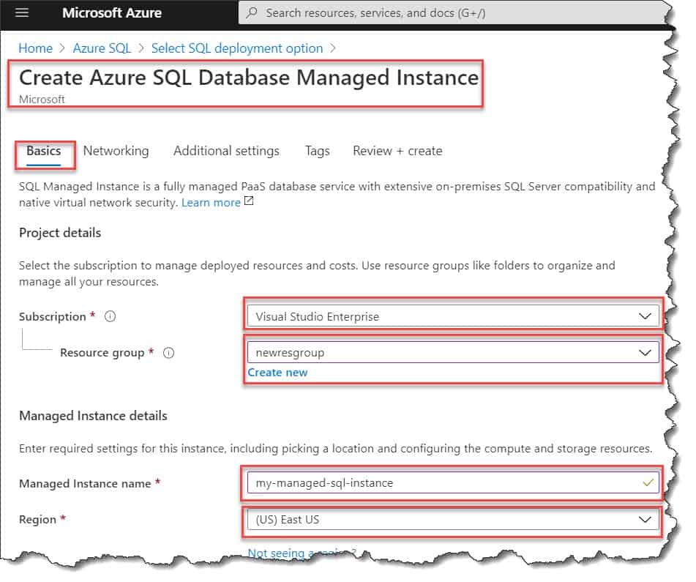Open Resource group info tooltip icon
Image resolution: width=696 pixels, height=582 pixels.
168,354
